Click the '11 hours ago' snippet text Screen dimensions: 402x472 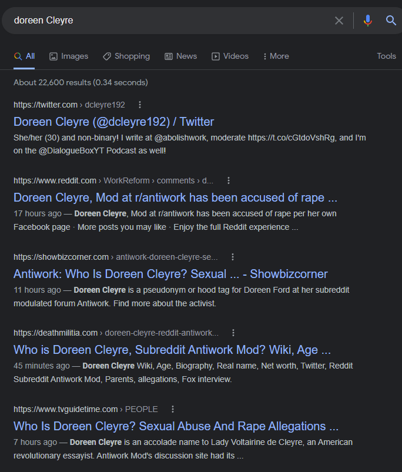tap(37, 290)
